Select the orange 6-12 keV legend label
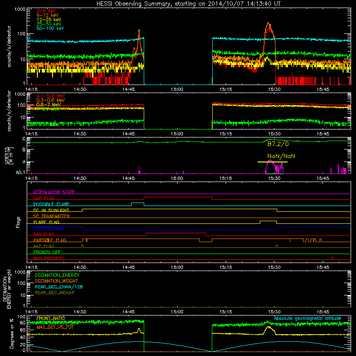This screenshot has height=356, width=356. coord(48,15)
